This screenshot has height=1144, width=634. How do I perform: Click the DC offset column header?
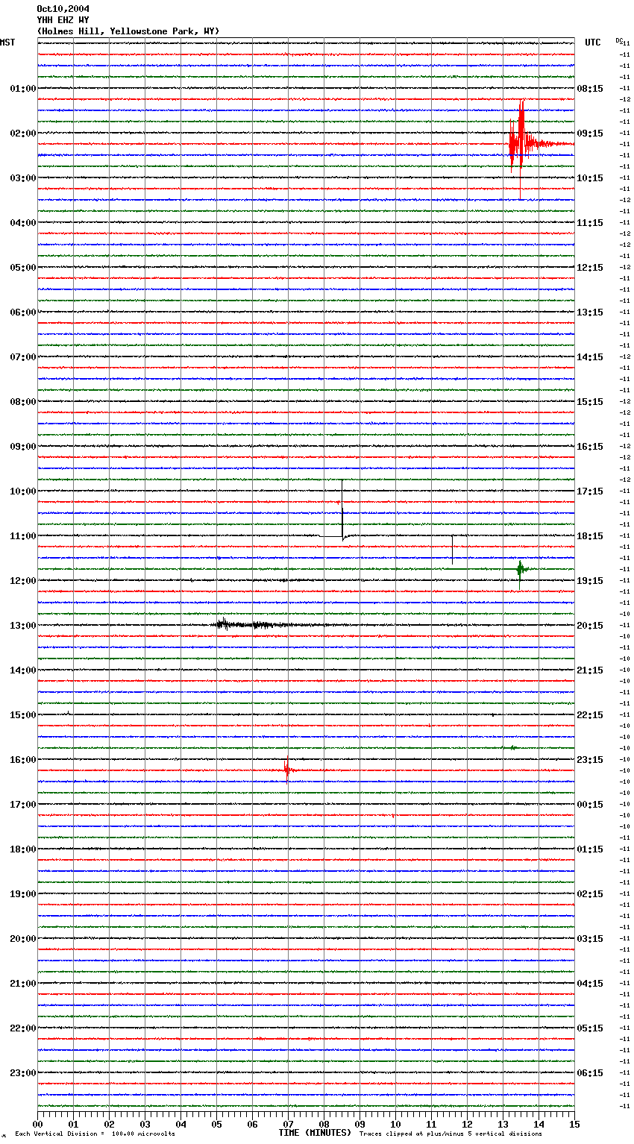(619, 40)
